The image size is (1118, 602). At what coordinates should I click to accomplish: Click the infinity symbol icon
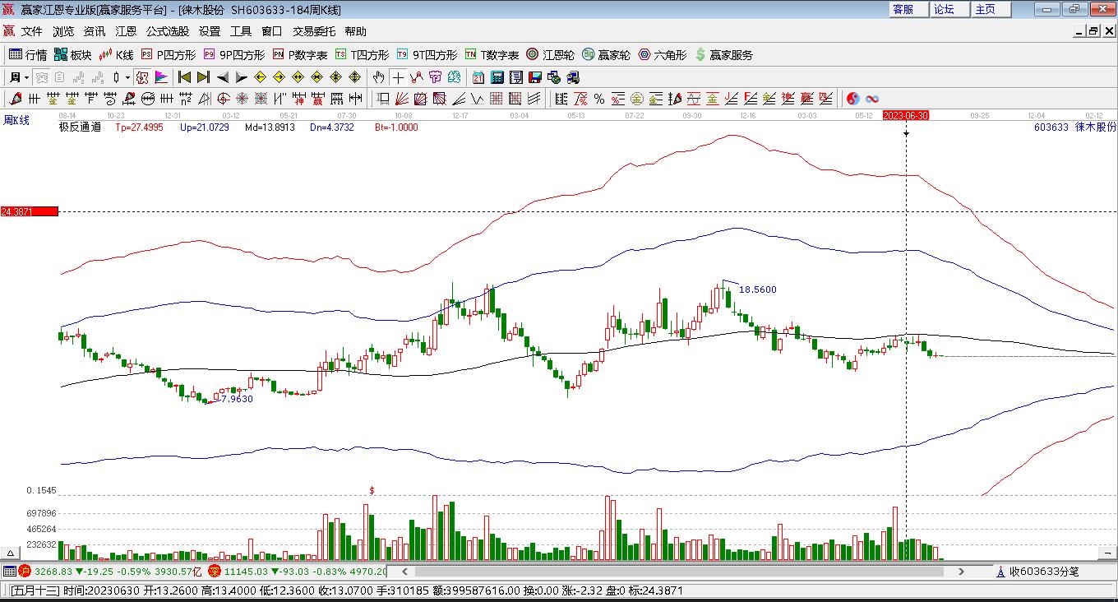872,99
